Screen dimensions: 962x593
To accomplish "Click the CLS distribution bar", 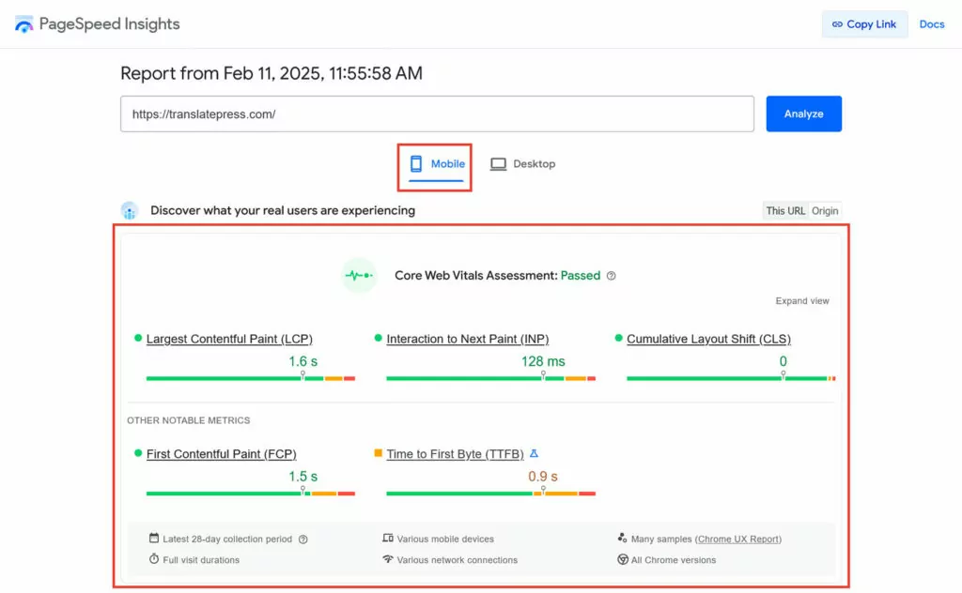I will click(731, 378).
